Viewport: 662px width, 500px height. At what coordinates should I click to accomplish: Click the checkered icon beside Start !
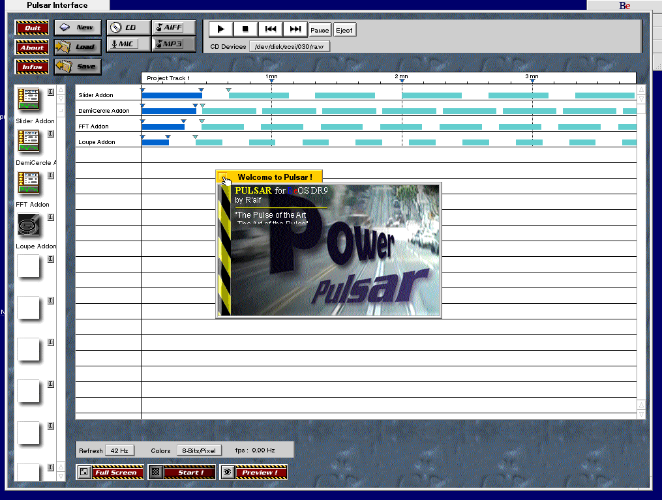tap(156, 472)
